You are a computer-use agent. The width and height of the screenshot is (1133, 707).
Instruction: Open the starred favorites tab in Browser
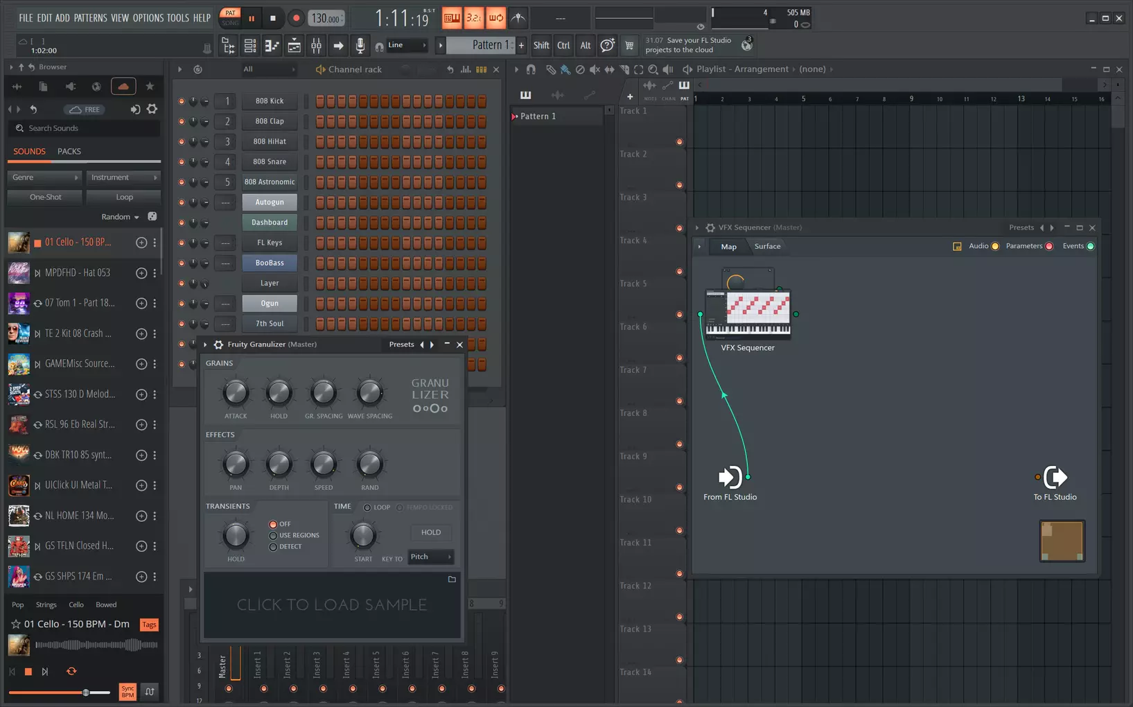pos(150,87)
